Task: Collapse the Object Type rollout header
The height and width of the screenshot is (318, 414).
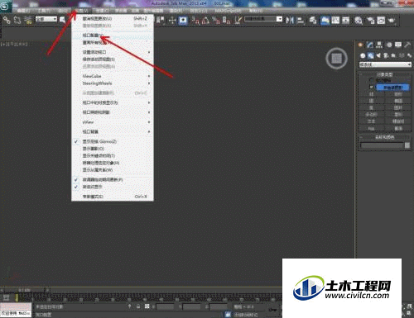Action: tap(385, 74)
